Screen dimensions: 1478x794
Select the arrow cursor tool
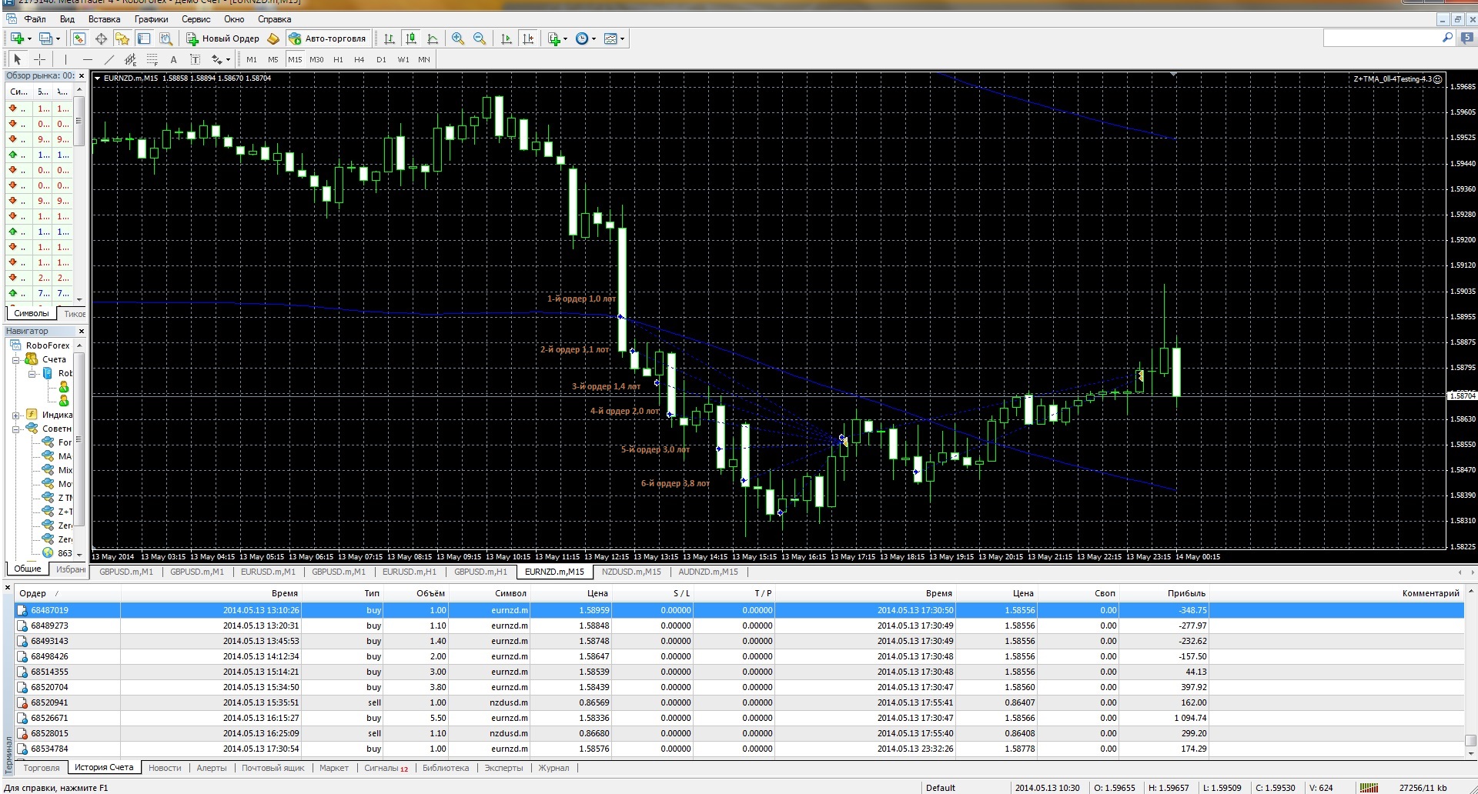point(18,59)
